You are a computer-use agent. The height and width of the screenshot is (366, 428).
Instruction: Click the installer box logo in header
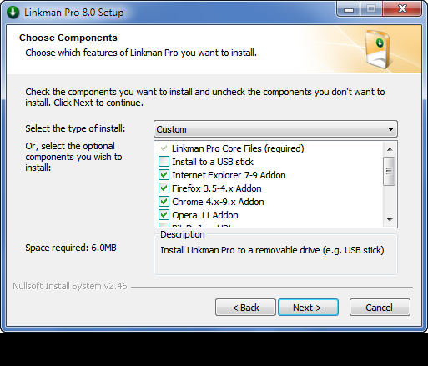click(x=378, y=49)
